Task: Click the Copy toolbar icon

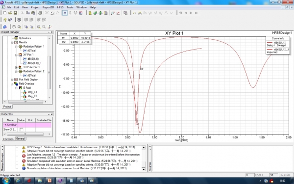Action: 28,13
